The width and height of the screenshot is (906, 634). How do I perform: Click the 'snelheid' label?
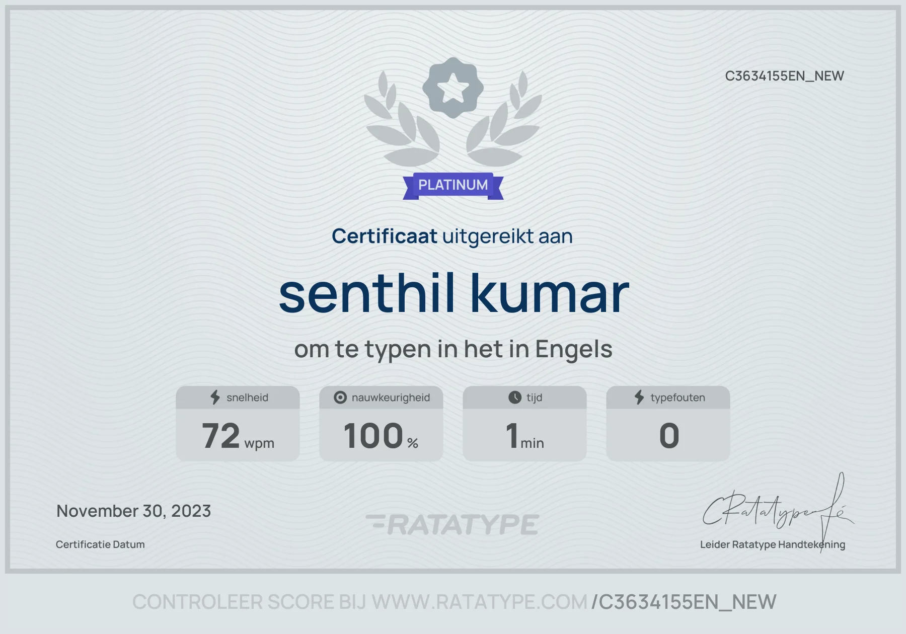pos(247,398)
